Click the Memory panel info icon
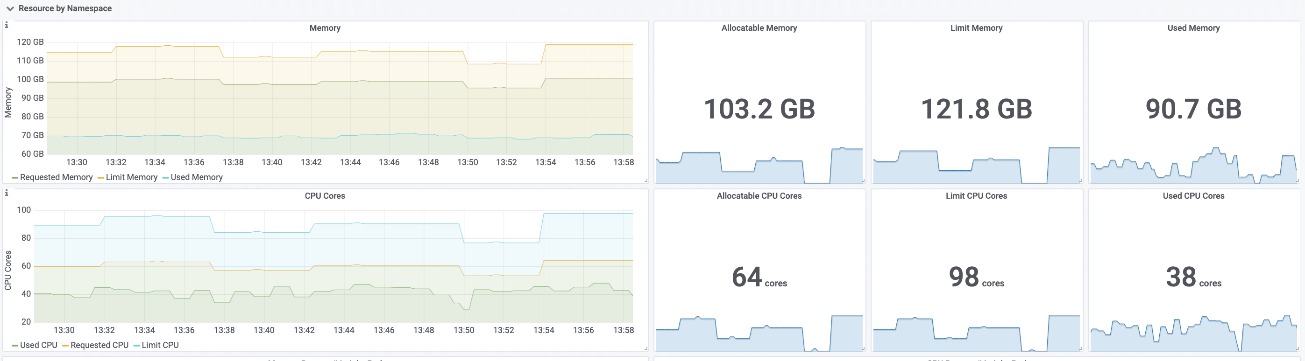This screenshot has width=1305, height=361. (7, 25)
